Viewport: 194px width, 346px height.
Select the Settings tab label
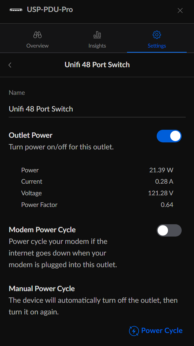coord(157,46)
